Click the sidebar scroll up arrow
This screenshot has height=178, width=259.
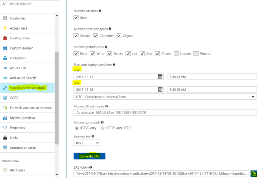[x=57, y=15]
